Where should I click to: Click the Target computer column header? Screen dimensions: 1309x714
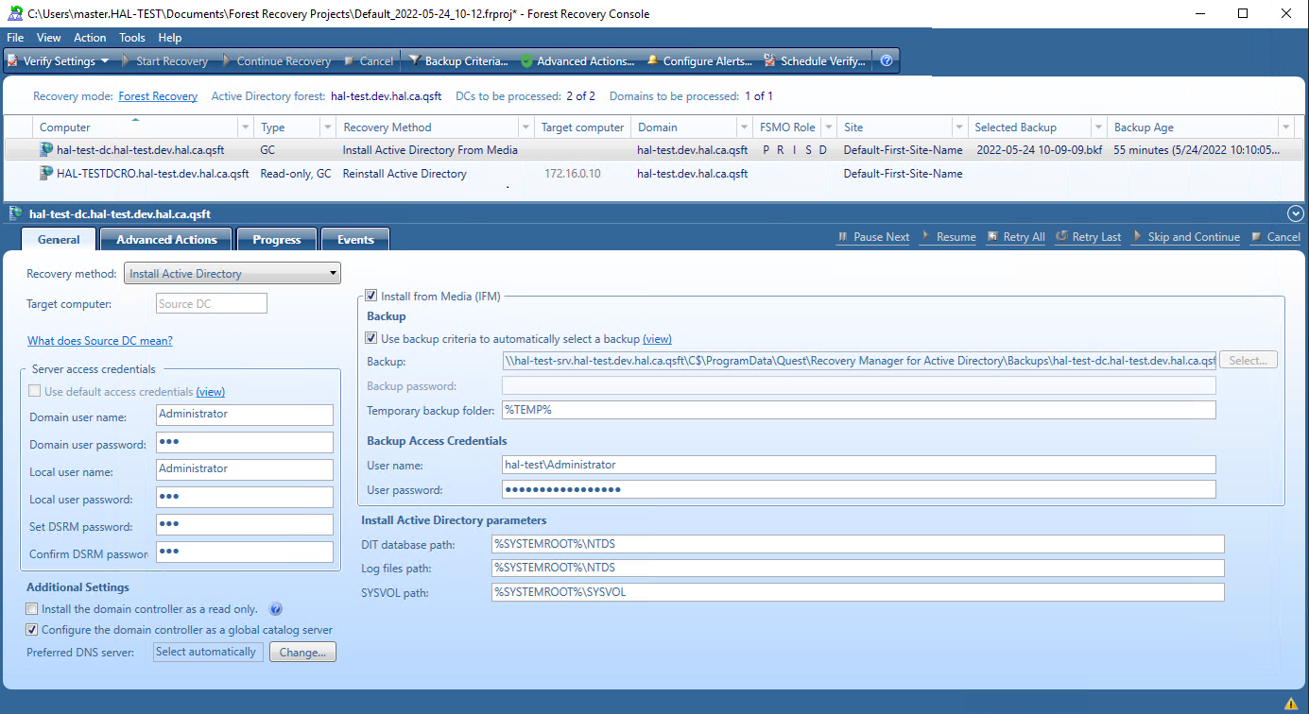(582, 127)
